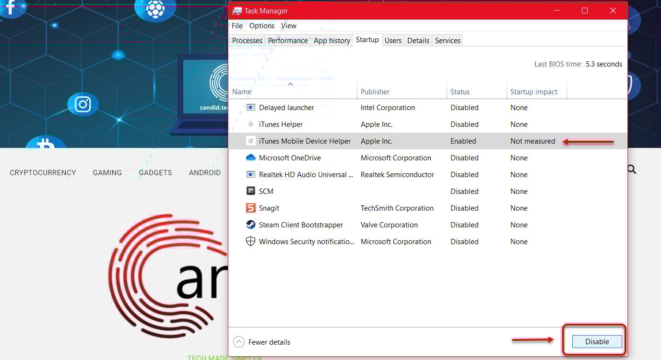Open the GAMING website nav link
661x360 pixels.
tap(107, 173)
